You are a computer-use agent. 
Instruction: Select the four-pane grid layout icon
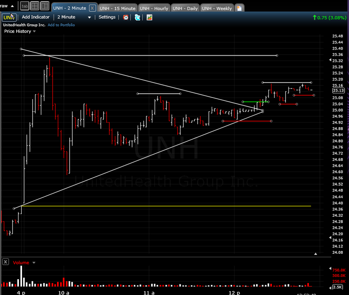click(35, 6)
